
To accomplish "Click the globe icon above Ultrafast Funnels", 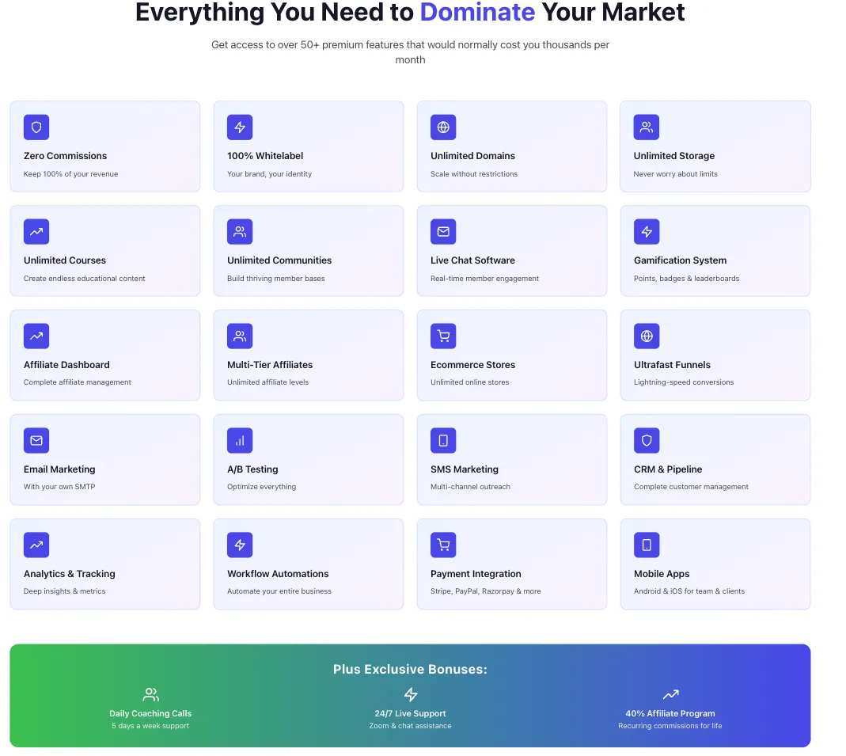I will pyautogui.click(x=647, y=336).
